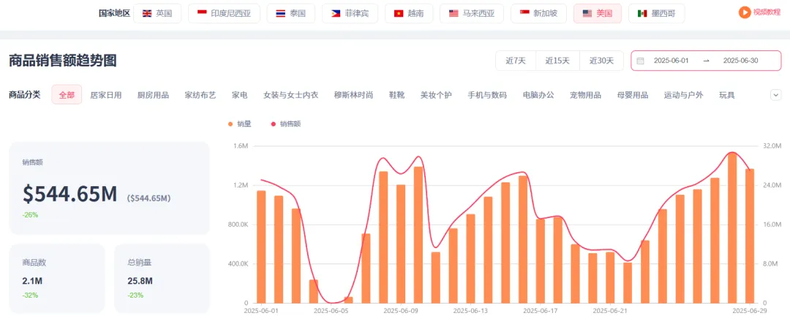Filter by 母婴用品 category
The image size is (790, 324).
(633, 95)
